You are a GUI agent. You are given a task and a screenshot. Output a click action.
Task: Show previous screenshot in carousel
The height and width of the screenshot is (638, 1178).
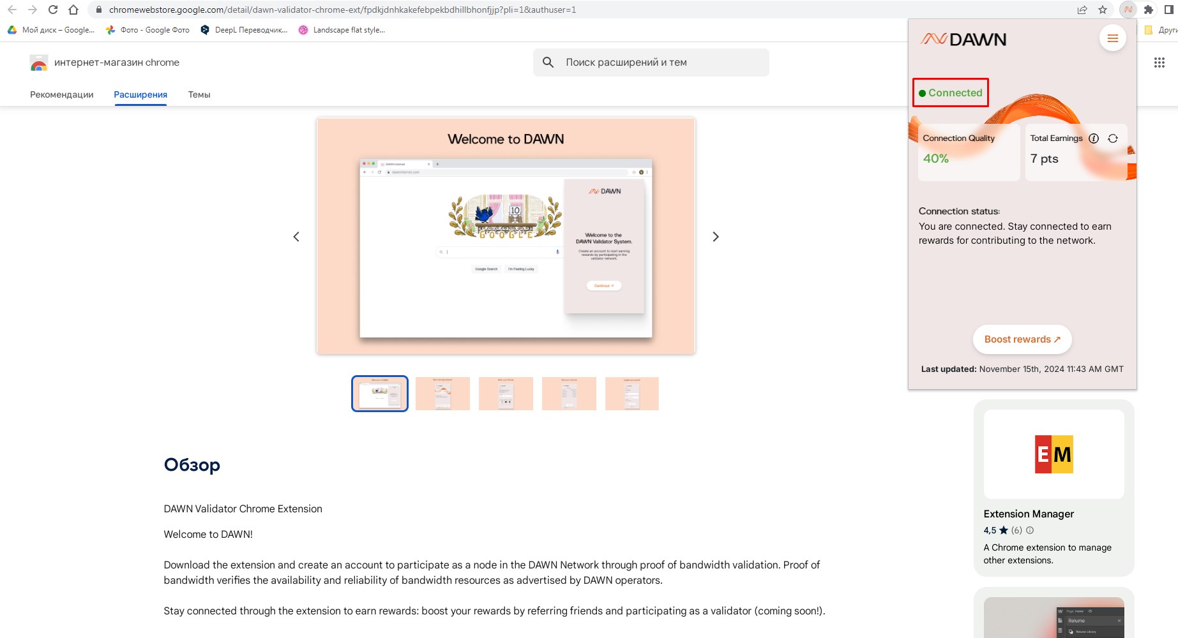click(296, 237)
